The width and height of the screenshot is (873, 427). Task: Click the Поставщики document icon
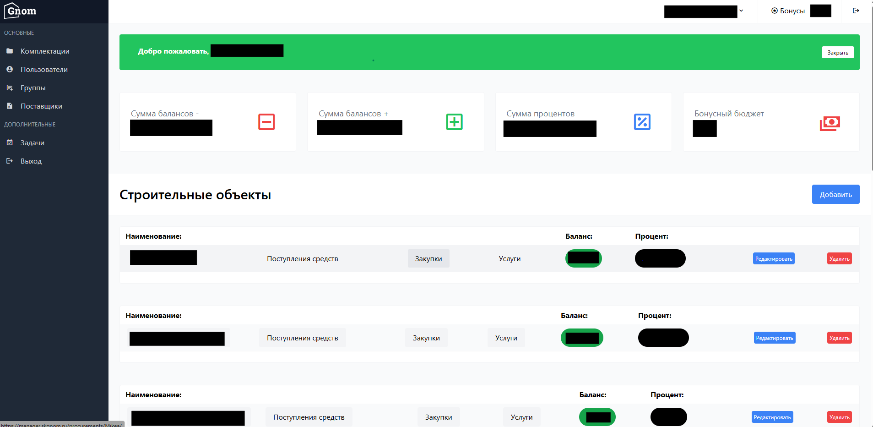[x=10, y=106]
